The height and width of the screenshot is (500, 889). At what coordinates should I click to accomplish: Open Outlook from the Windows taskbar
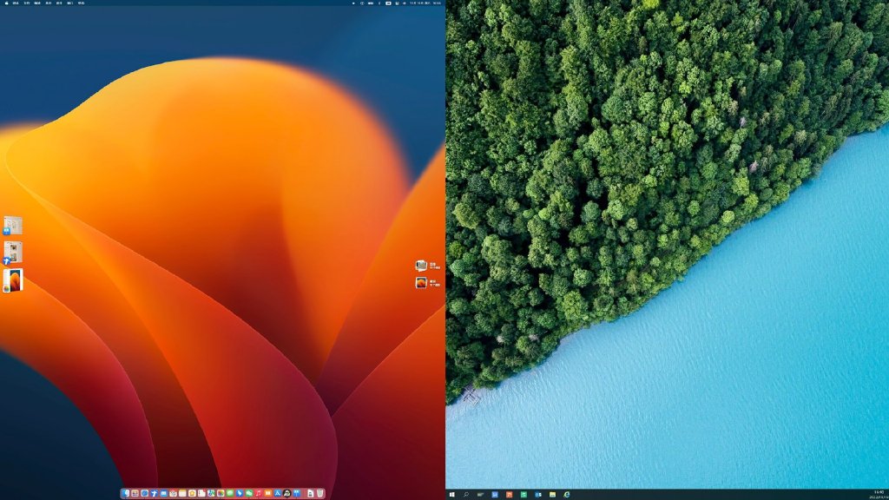[538, 494]
